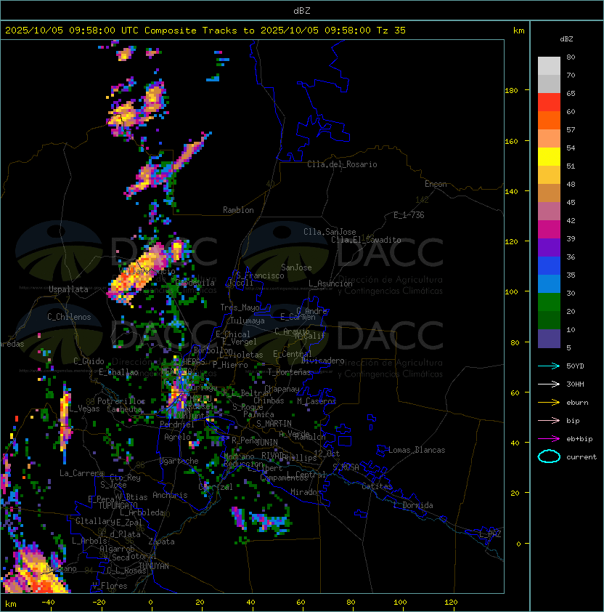Select the 'Catitas' map label

tap(377, 486)
